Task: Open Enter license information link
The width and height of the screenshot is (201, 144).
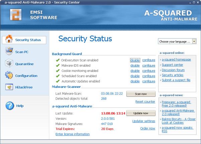Action: point(73,134)
